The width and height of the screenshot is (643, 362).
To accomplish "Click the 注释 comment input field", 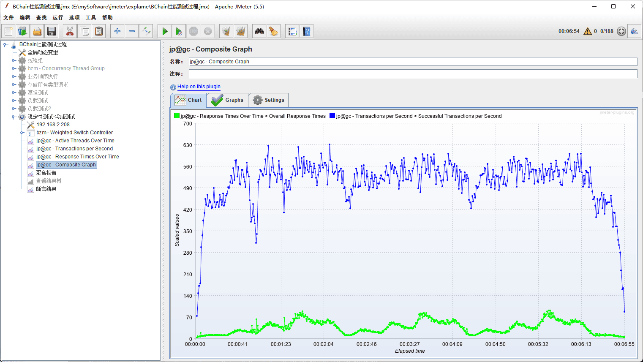I will point(412,74).
